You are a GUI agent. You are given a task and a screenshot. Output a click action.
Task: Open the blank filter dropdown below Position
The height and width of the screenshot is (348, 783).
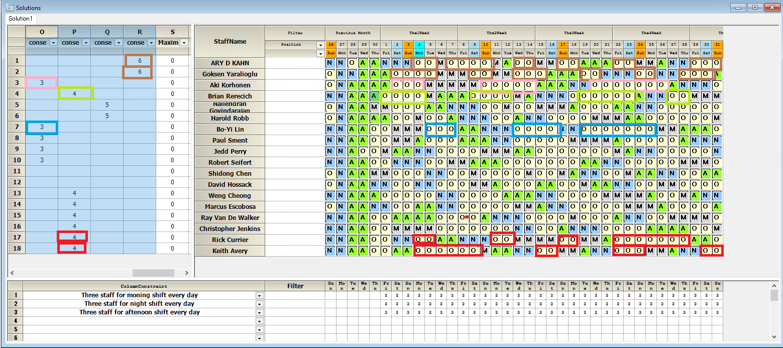tap(320, 53)
